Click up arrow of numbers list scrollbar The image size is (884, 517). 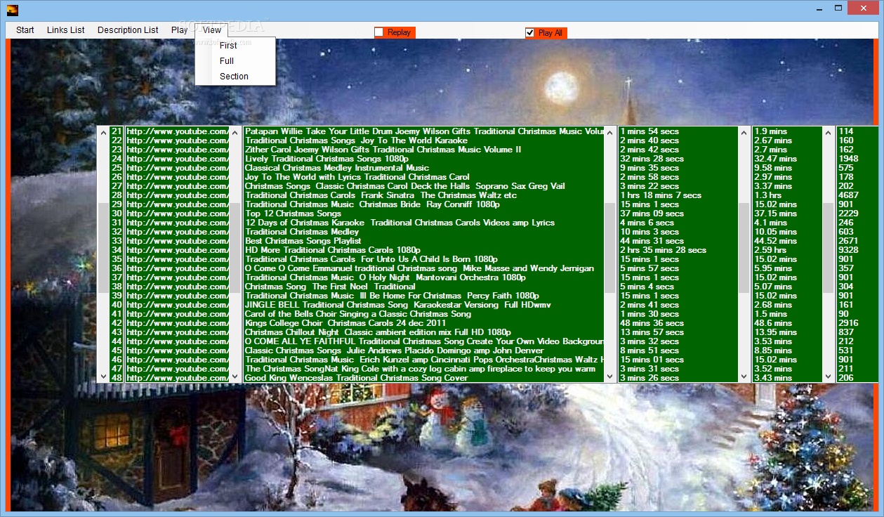[103, 132]
